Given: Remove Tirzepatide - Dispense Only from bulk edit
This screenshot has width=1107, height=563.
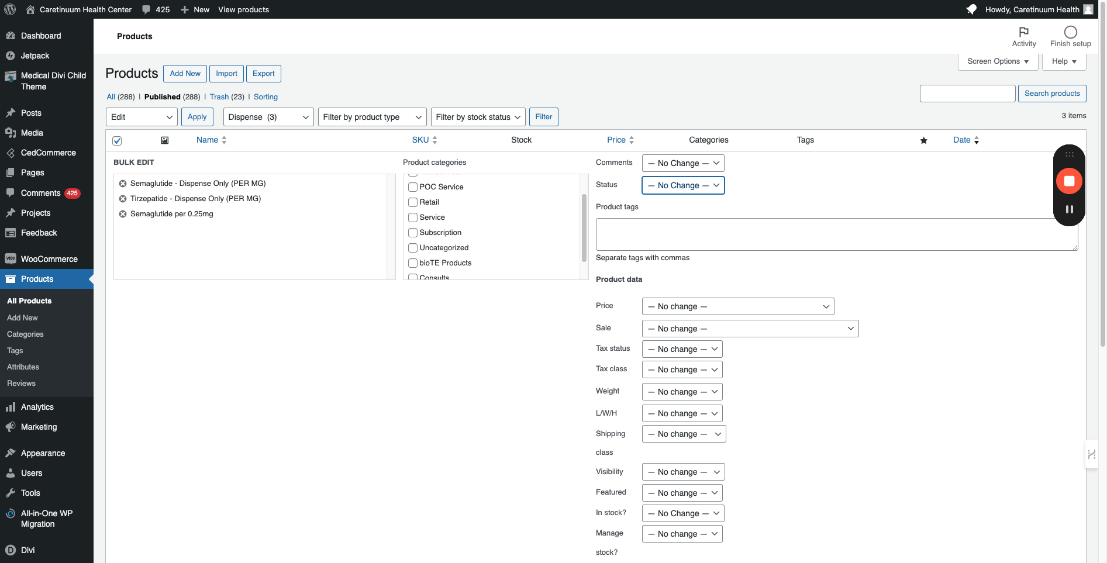Looking at the screenshot, I should pos(123,199).
